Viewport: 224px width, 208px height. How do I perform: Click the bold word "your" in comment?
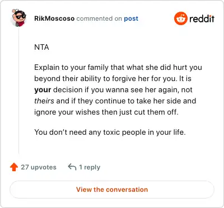[x=43, y=90]
